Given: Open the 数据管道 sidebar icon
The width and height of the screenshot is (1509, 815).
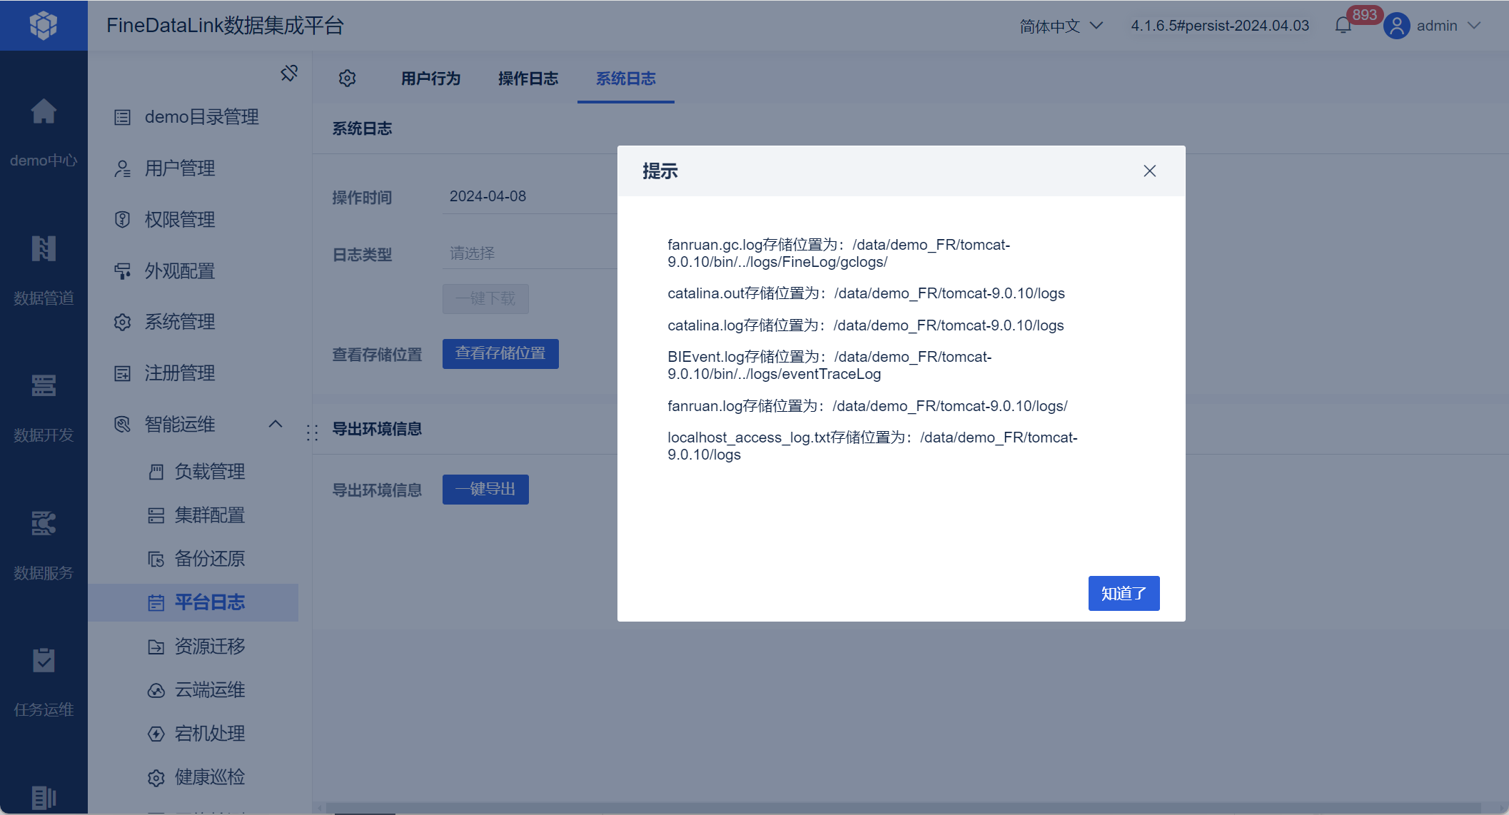Looking at the screenshot, I should click(44, 249).
